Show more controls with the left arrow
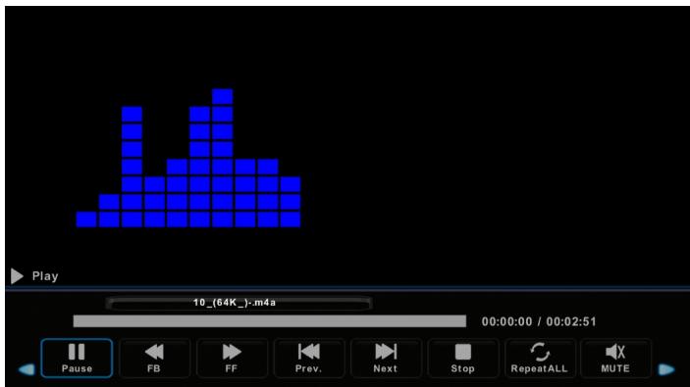The image size is (690, 387). 27,369
